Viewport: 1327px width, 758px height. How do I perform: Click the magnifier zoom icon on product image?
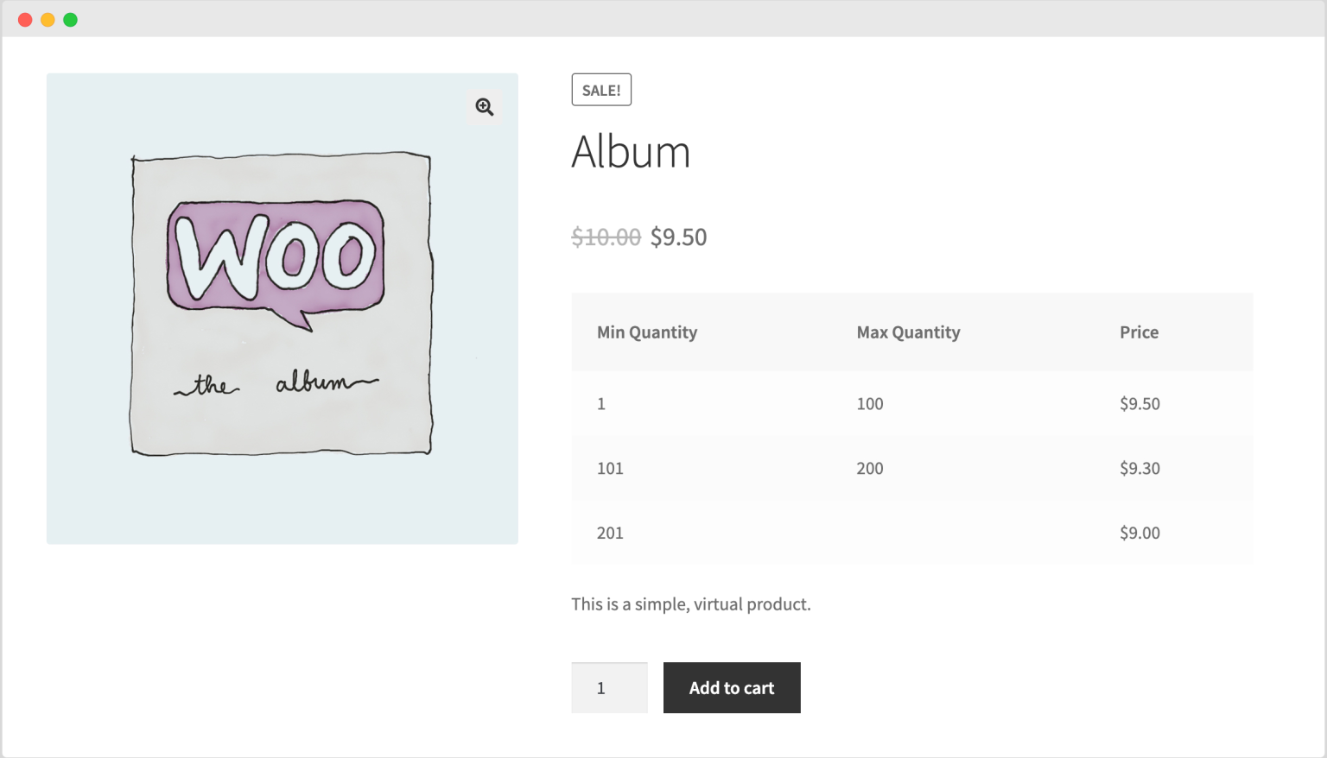(485, 107)
